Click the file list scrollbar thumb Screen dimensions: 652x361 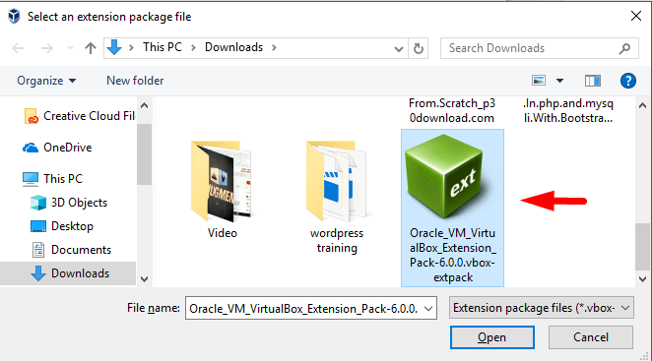[x=642, y=247]
